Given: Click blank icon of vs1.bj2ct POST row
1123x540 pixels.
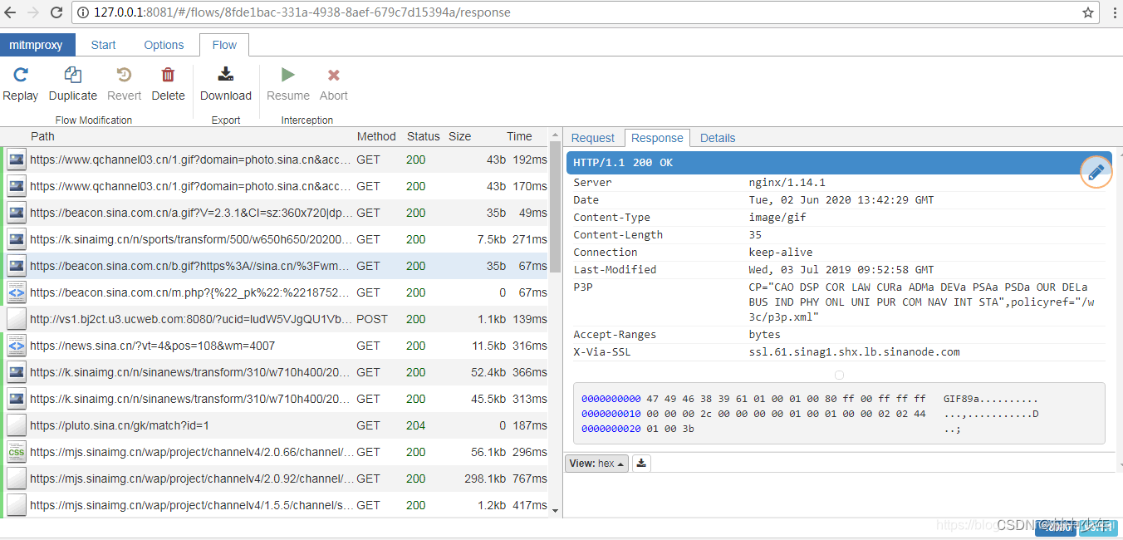Looking at the screenshot, I should click(x=17, y=319).
